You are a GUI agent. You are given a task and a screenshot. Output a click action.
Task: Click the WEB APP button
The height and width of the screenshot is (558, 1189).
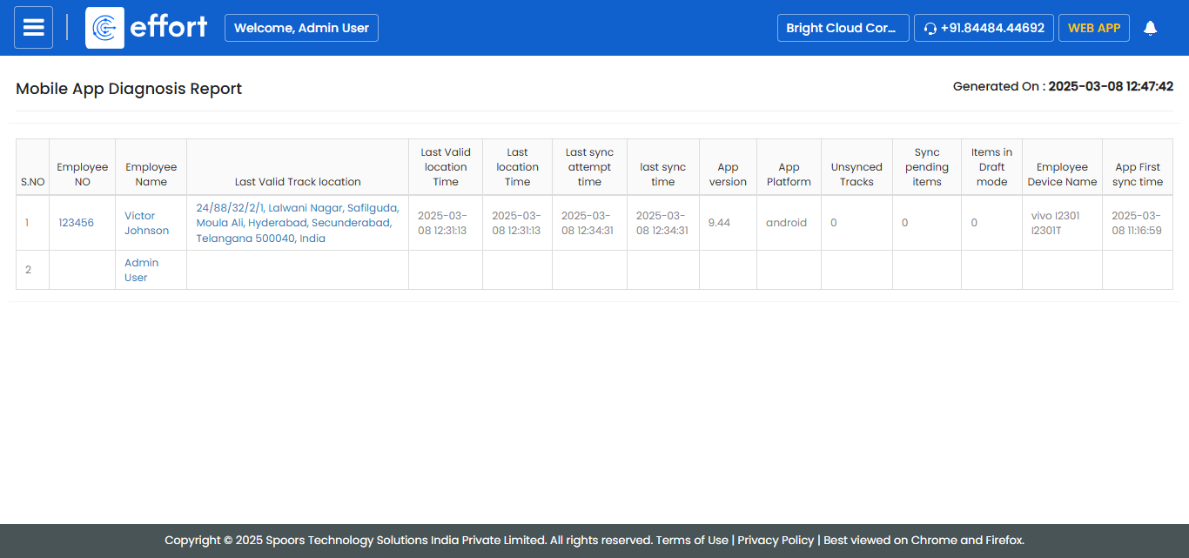(x=1093, y=28)
